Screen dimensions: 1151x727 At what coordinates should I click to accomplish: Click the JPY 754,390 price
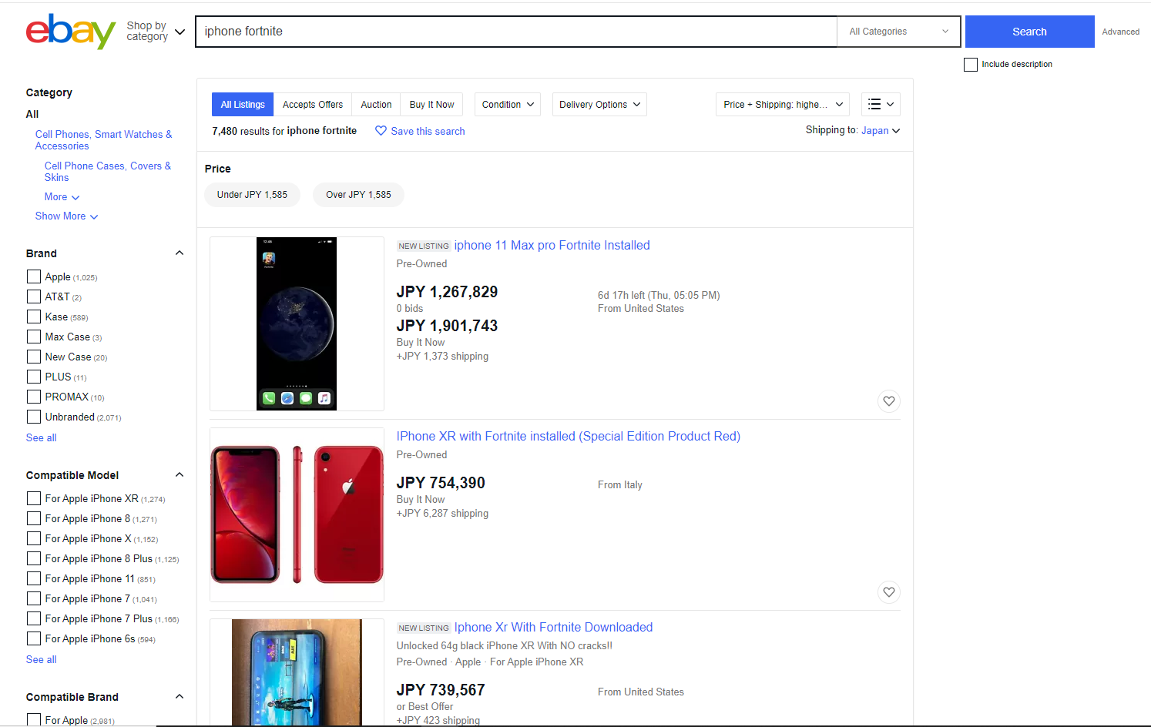[x=441, y=483]
